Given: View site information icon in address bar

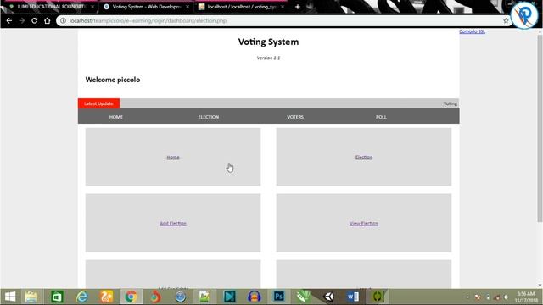Looking at the screenshot, I should [x=63, y=20].
